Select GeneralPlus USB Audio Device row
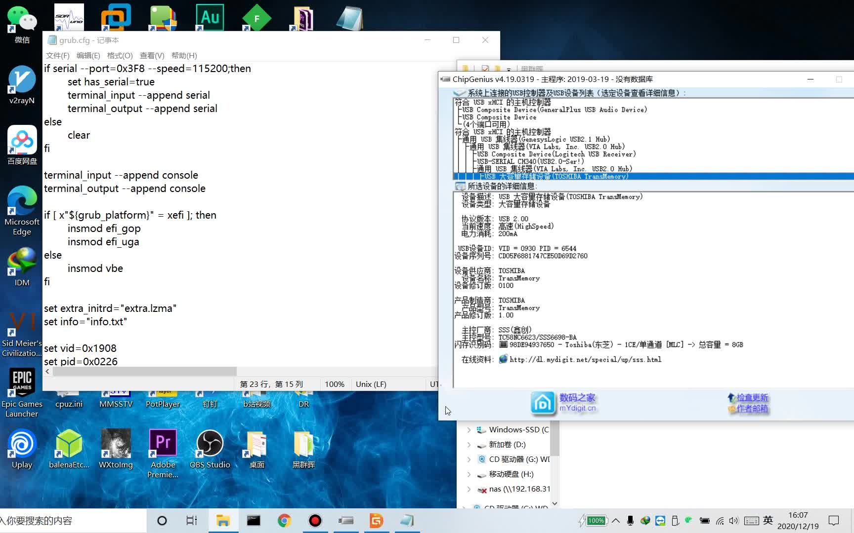This screenshot has width=854, height=533. (x=555, y=110)
